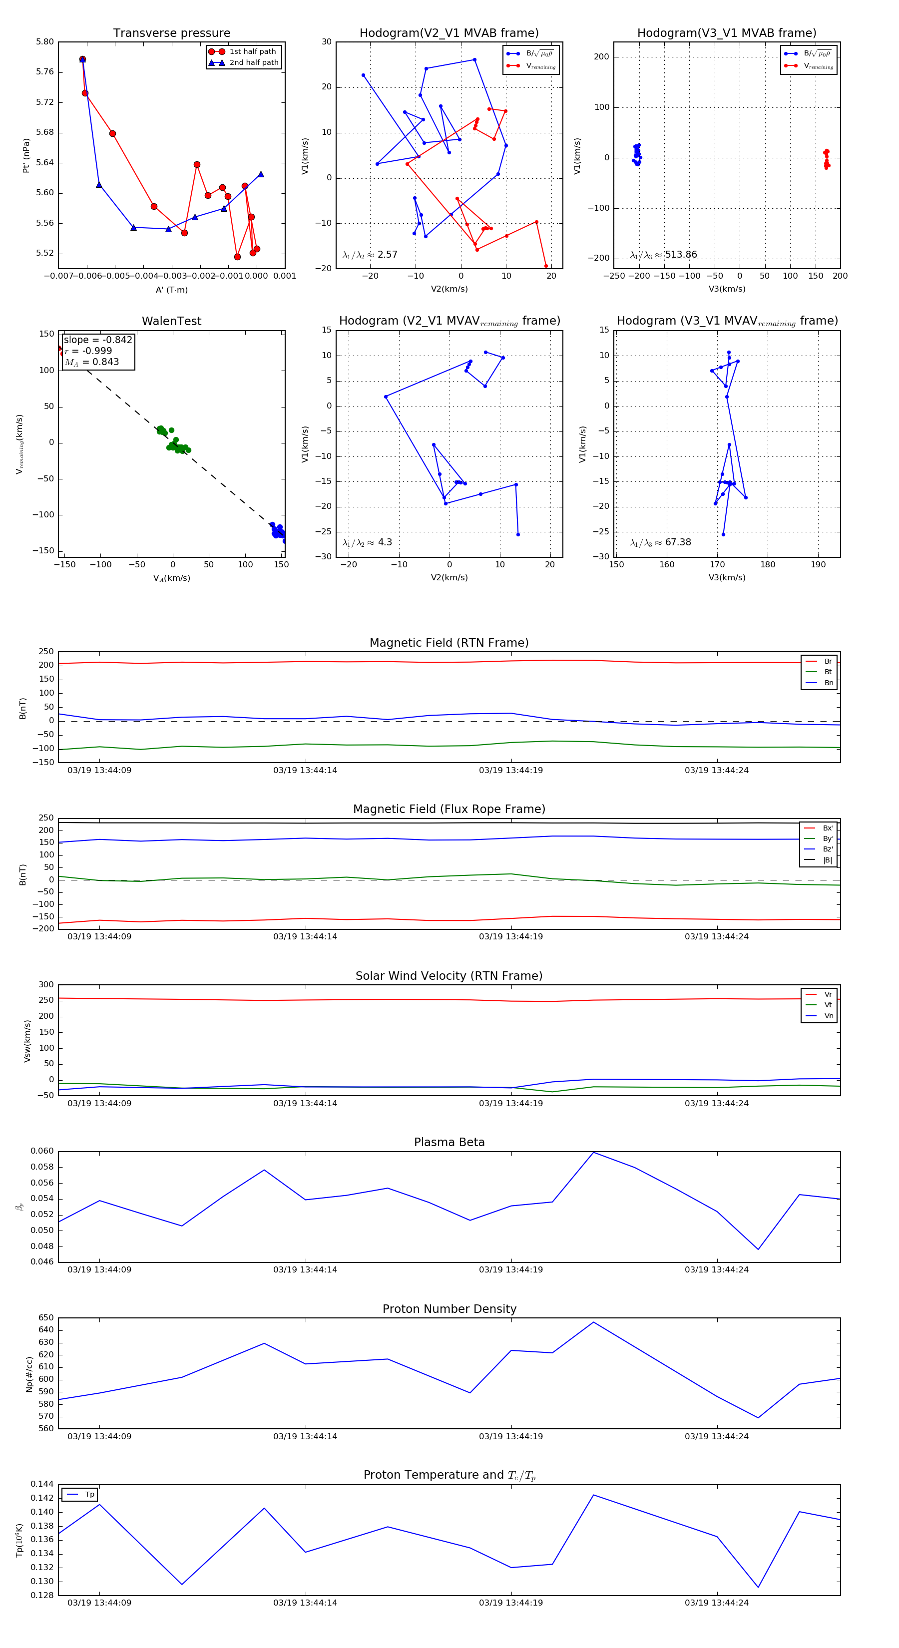Screen dimensions: 899x1648
Task: Click the 'Solar Wind Velocity (RTN Frame)' title
Action: (x=449, y=976)
